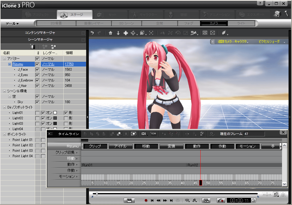Toggle the Sky visibility checkbox
This screenshot has width=292, height=205.
click(x=37, y=102)
